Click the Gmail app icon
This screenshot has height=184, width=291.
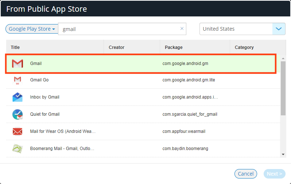point(18,64)
